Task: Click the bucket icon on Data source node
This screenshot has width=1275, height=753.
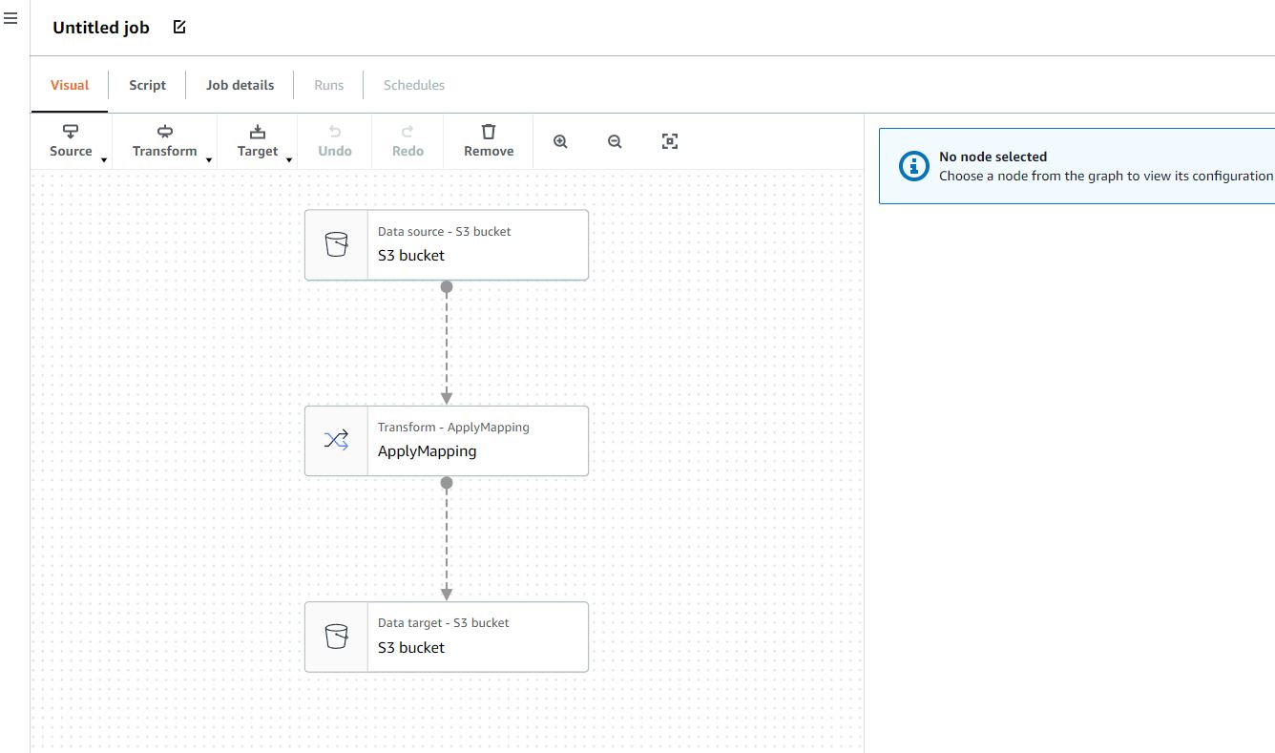Action: click(336, 245)
